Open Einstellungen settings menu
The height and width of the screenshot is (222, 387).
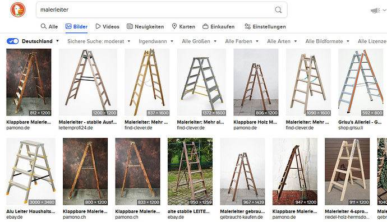click(265, 27)
